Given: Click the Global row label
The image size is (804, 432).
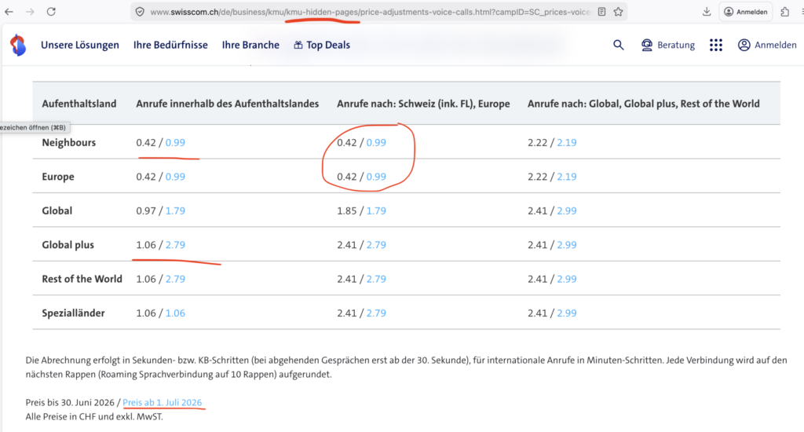Looking at the screenshot, I should 57,211.
